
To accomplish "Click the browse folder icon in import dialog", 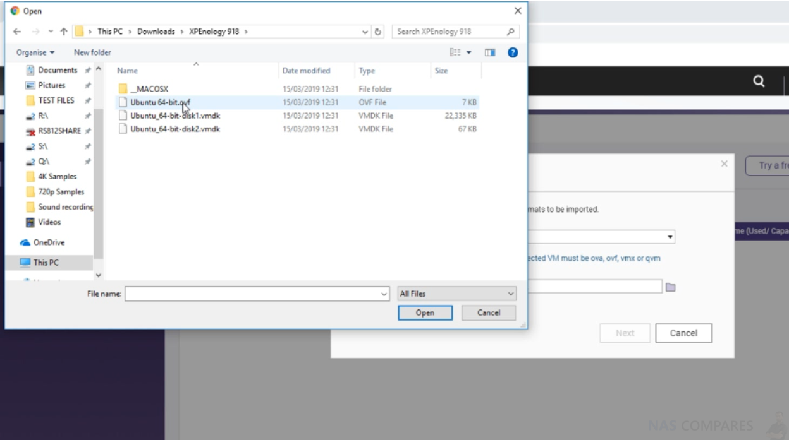I will point(670,287).
